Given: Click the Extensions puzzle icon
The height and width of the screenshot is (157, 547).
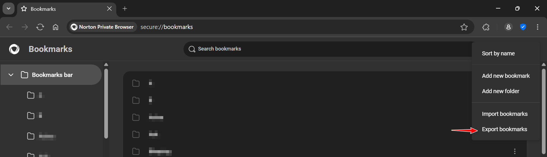Looking at the screenshot, I should tap(486, 27).
